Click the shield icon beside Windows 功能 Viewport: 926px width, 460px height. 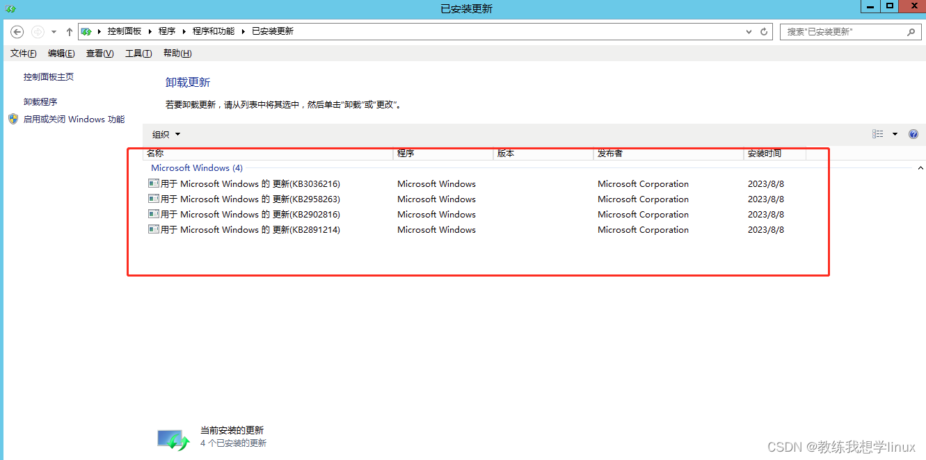tap(13, 119)
